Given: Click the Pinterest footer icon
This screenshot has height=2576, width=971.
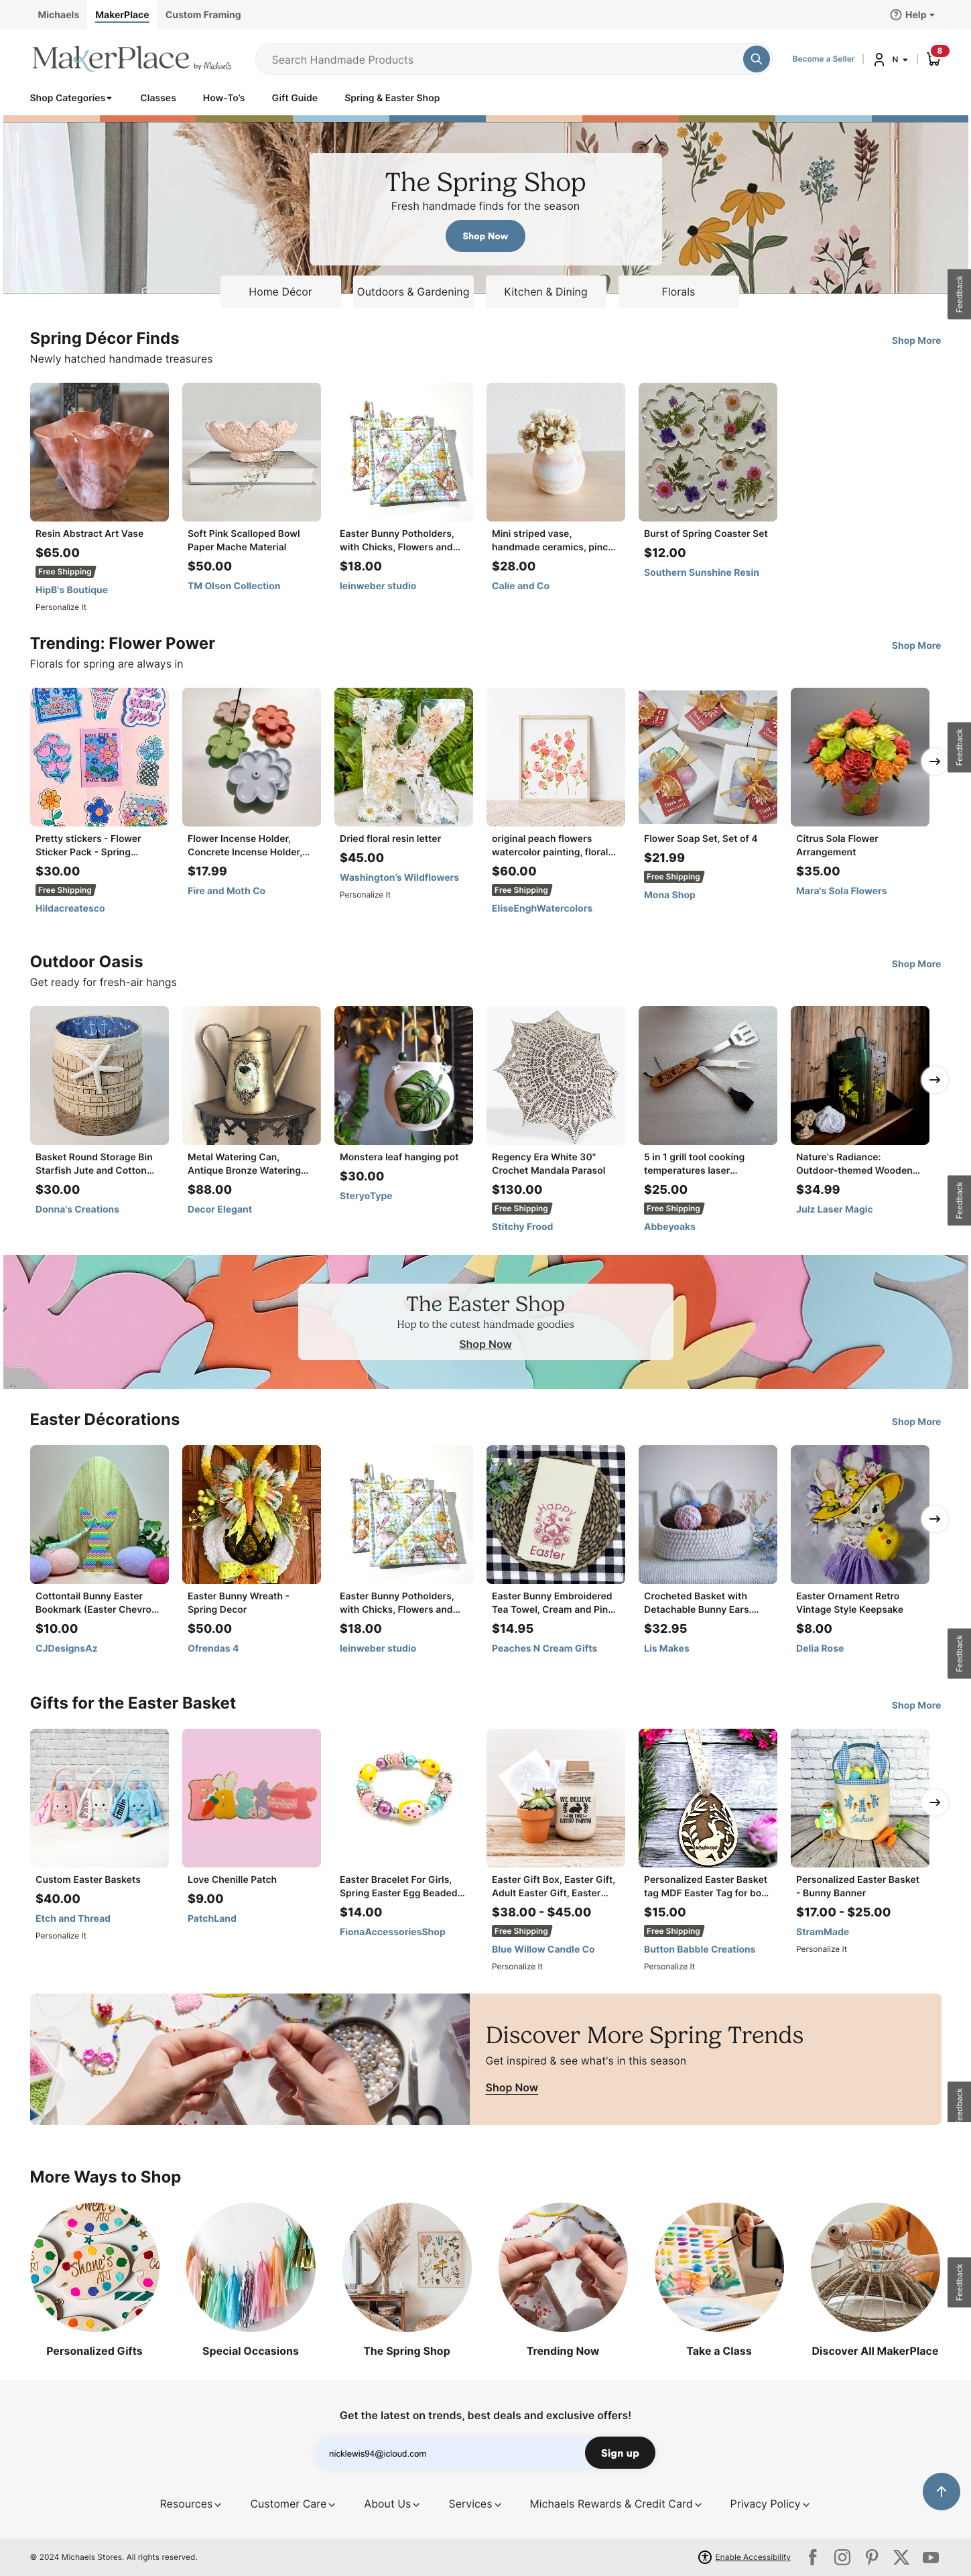Looking at the screenshot, I should tap(872, 2557).
